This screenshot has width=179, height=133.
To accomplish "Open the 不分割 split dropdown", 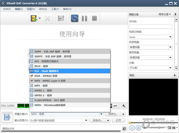I will point(151,68).
